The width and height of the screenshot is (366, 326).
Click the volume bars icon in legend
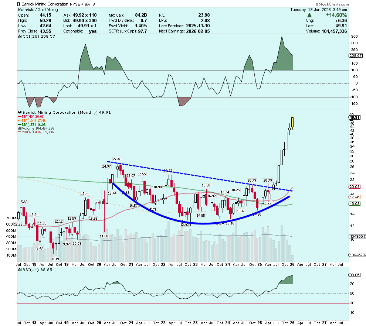[20, 128]
